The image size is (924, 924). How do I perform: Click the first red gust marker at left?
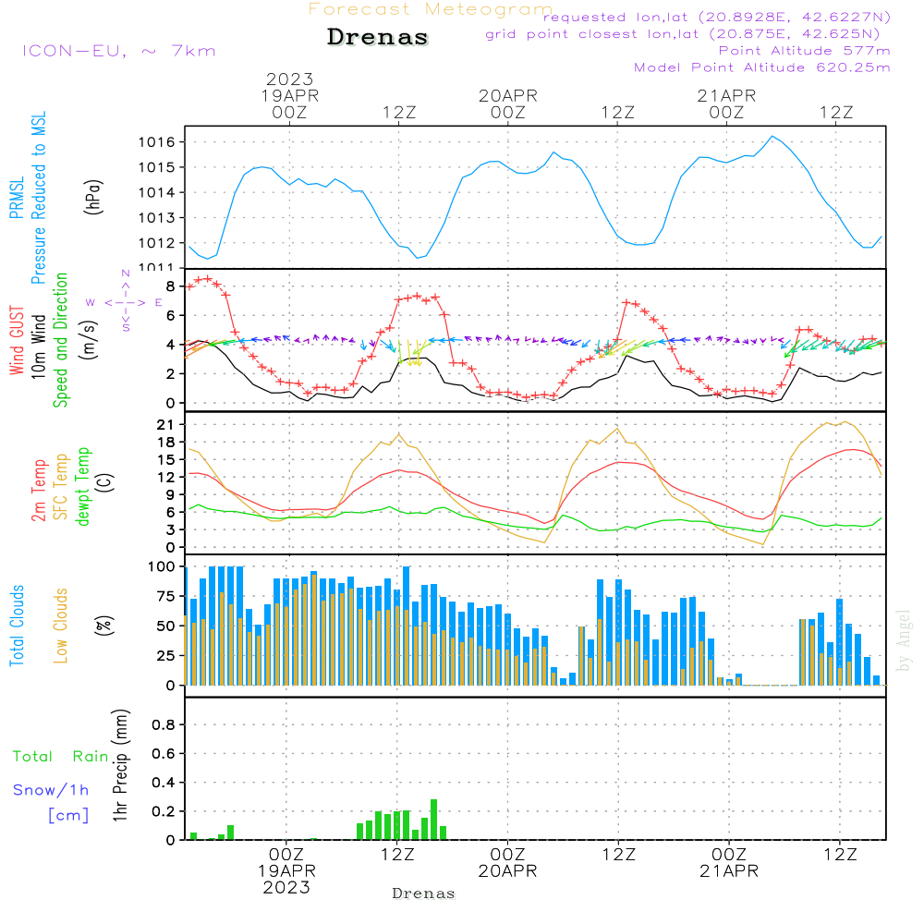tap(190, 286)
